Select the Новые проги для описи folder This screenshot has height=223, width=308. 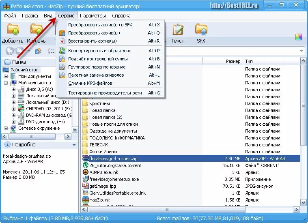[x=114, y=124]
